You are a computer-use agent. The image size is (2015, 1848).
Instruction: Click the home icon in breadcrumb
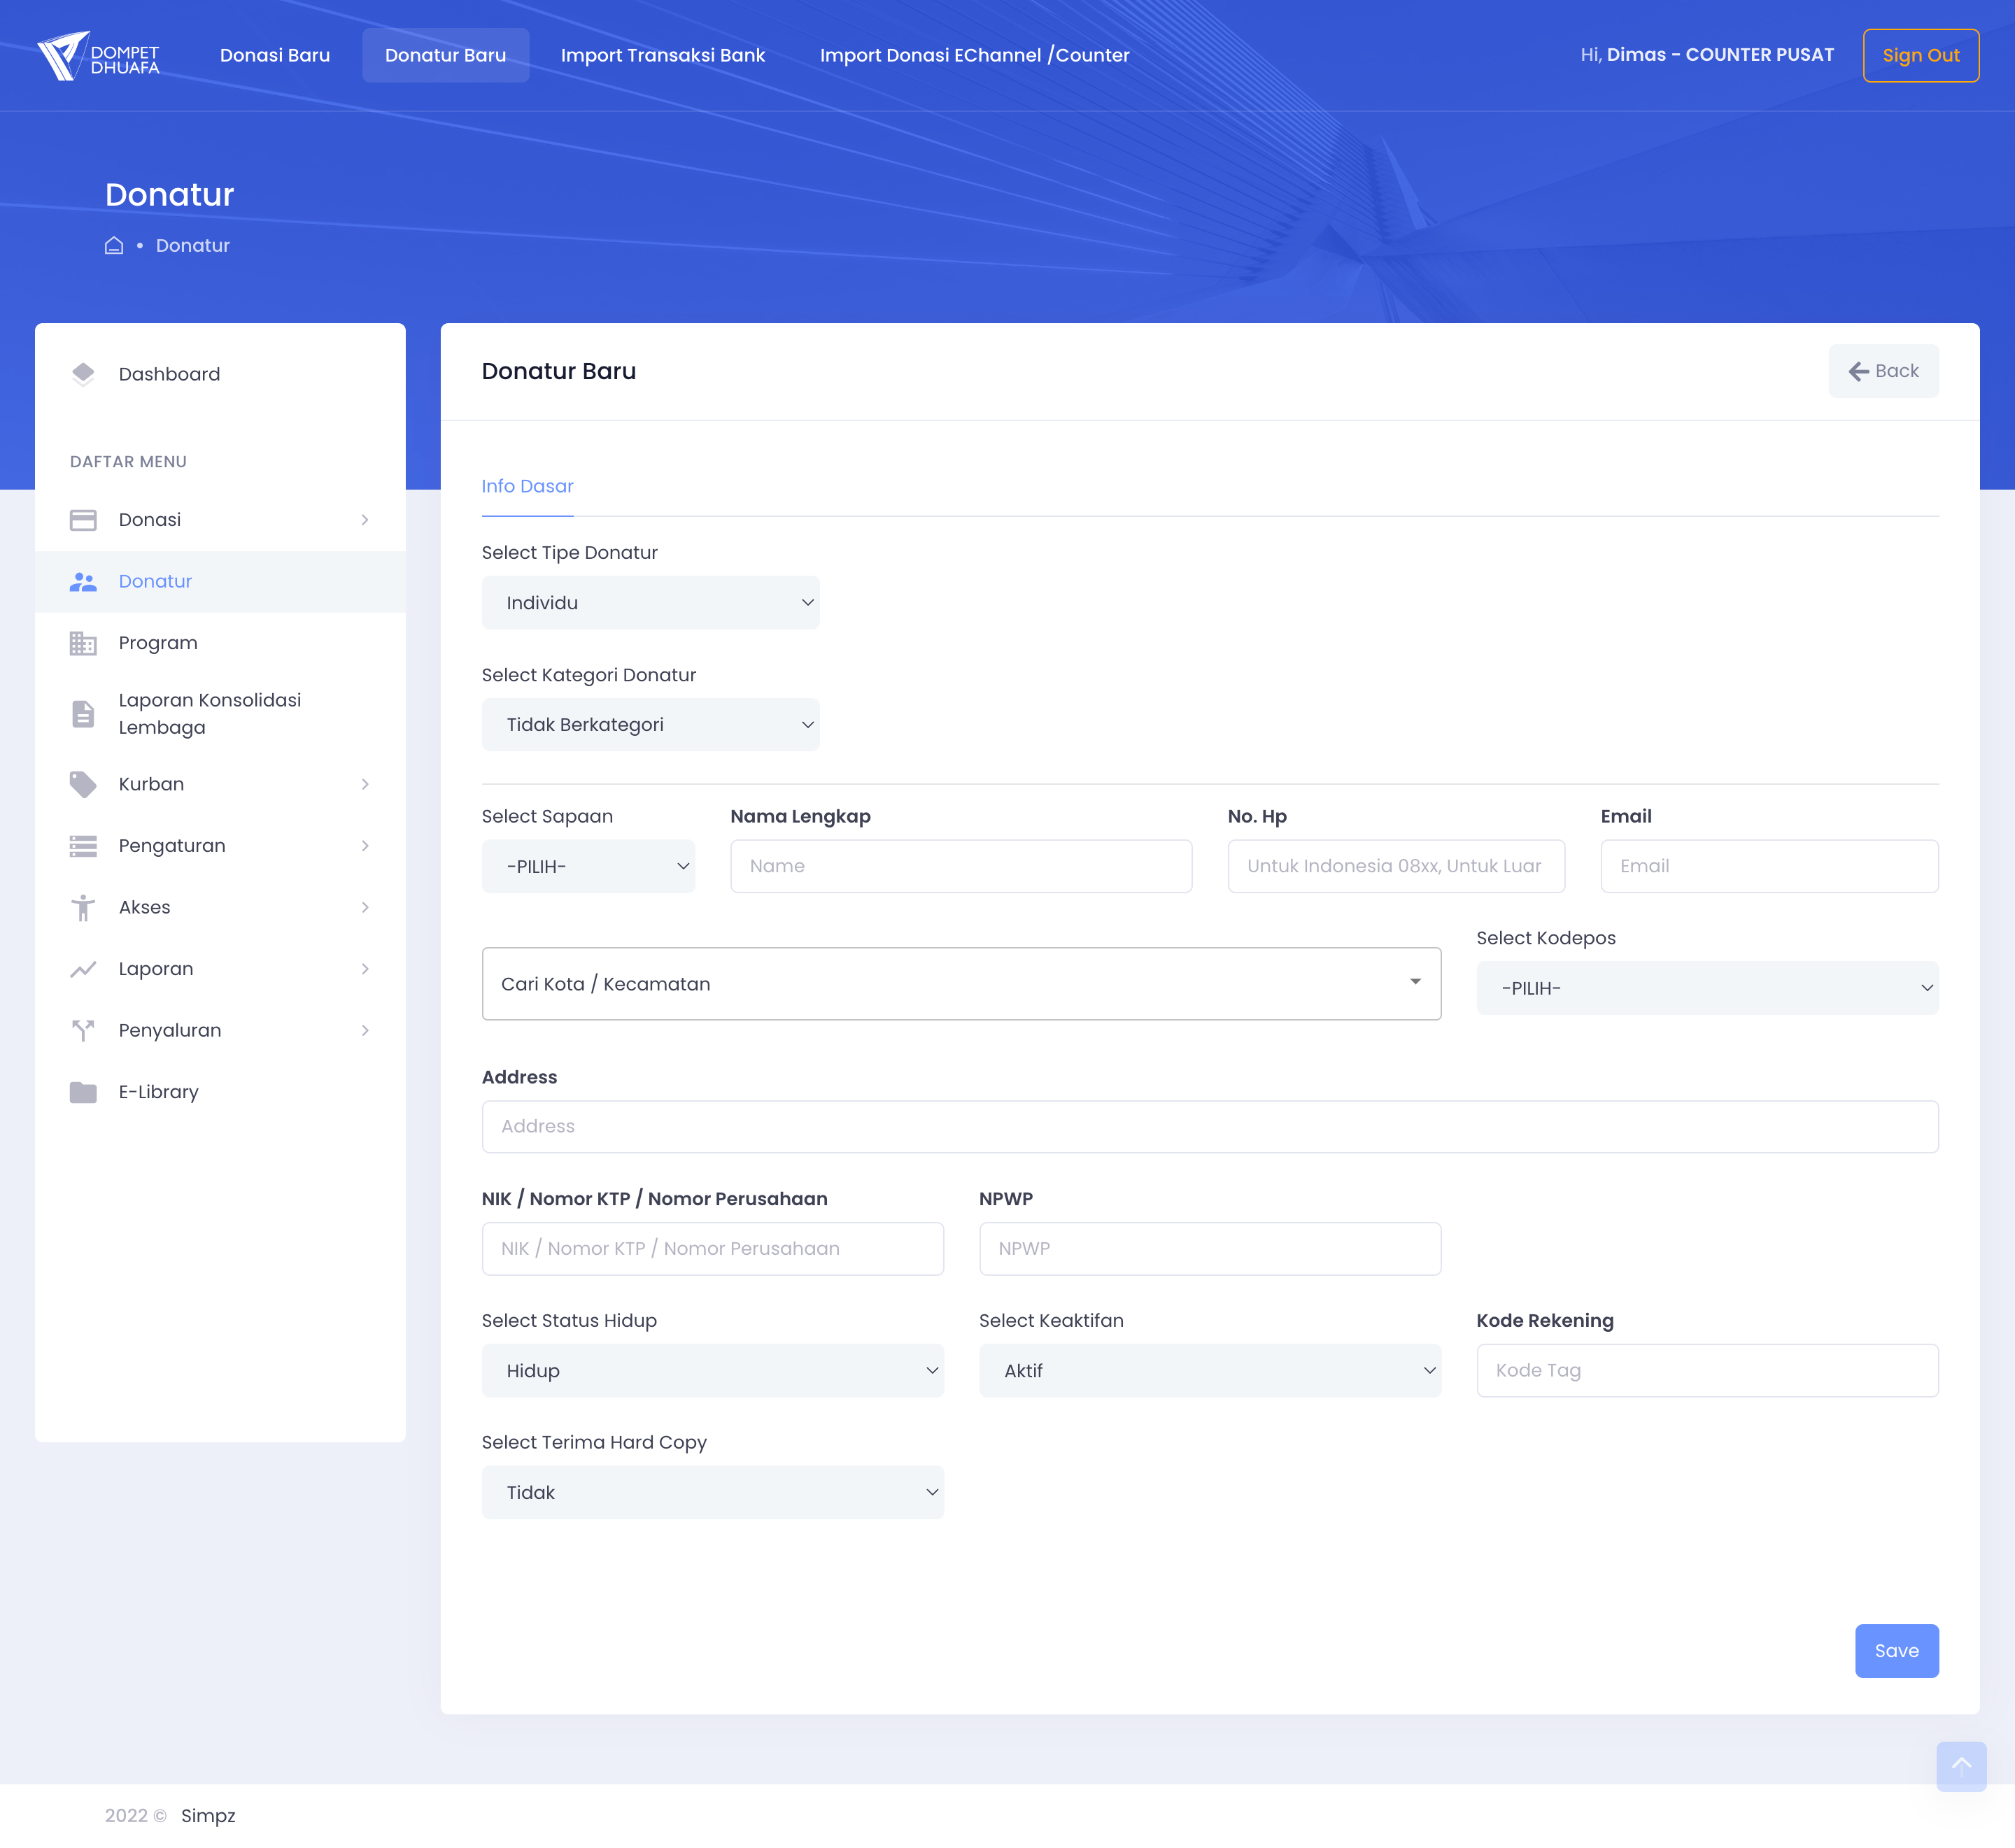(114, 246)
